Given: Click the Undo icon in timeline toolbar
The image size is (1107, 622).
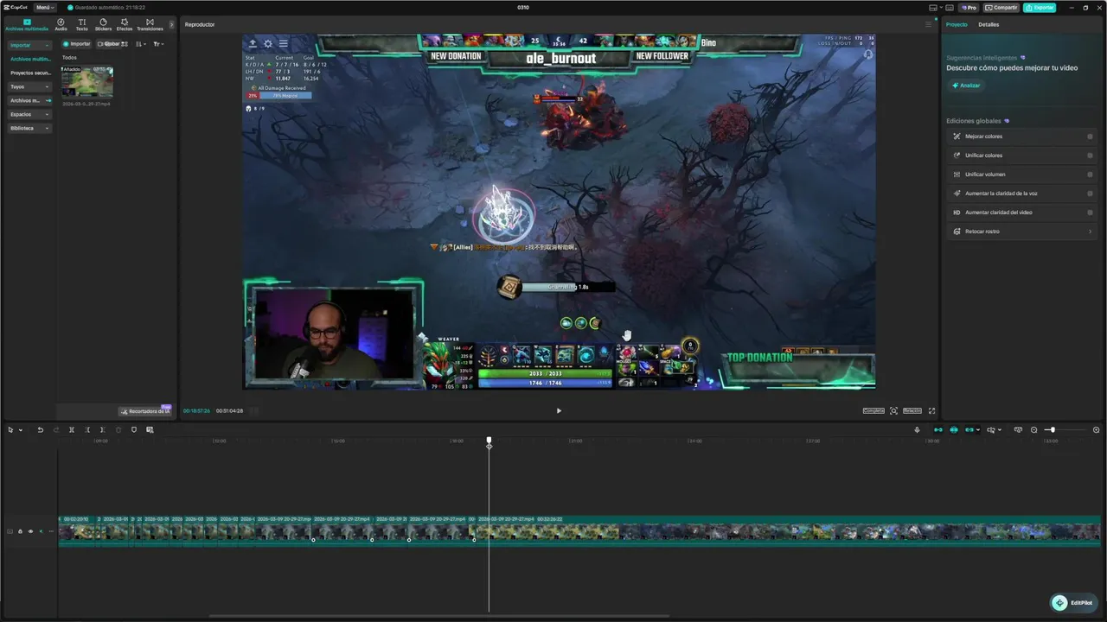Looking at the screenshot, I should pyautogui.click(x=40, y=429).
